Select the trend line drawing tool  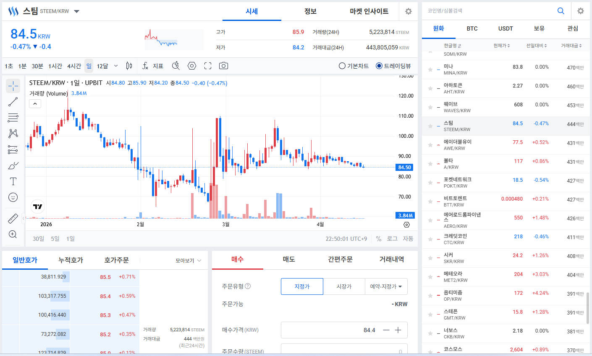point(13,102)
